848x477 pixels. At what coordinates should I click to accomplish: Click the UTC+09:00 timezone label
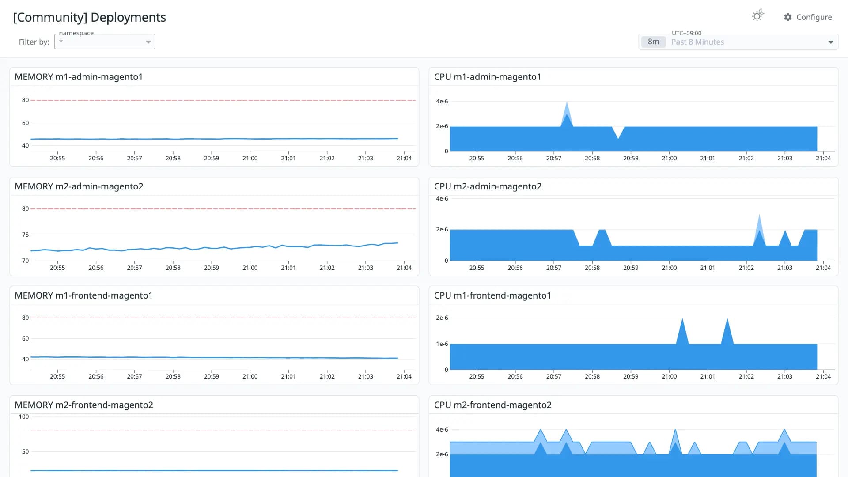click(x=686, y=33)
